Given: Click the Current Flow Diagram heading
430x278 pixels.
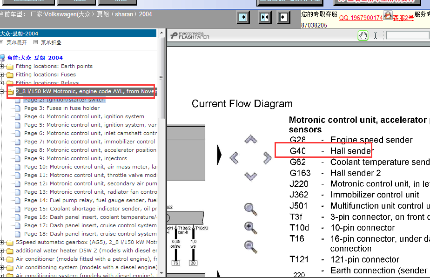Looking at the screenshot, I should 242,104.
